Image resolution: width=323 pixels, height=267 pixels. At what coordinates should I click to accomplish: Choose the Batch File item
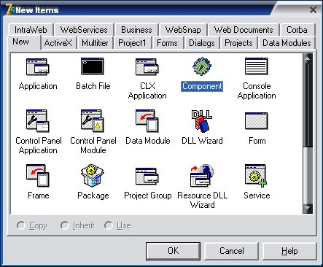[93, 66]
